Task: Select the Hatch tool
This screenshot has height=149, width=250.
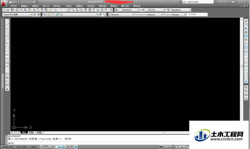Action: [7, 74]
